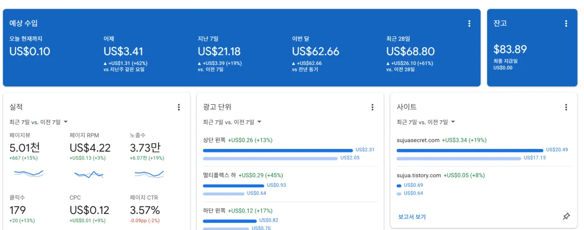Click the 상단 왼쪽 ad unit label
Screen dimensions: 584x230
[x=214, y=140]
